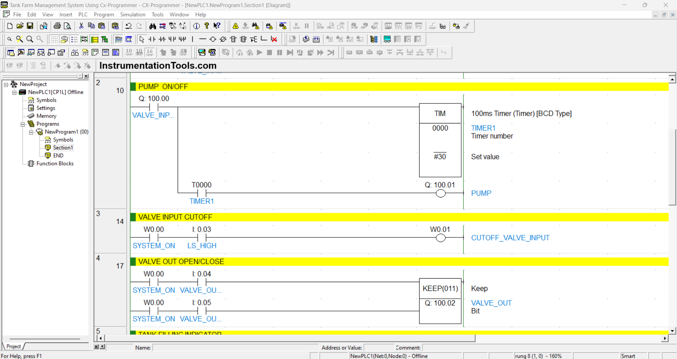Open Find with the binoculars icon
Image resolution: width=677 pixels, height=359 pixels.
pyautogui.click(x=152, y=26)
